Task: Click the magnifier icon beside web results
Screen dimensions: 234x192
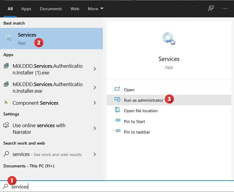Action: click(6, 154)
